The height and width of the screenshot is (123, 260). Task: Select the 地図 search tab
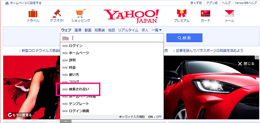tap(111, 30)
